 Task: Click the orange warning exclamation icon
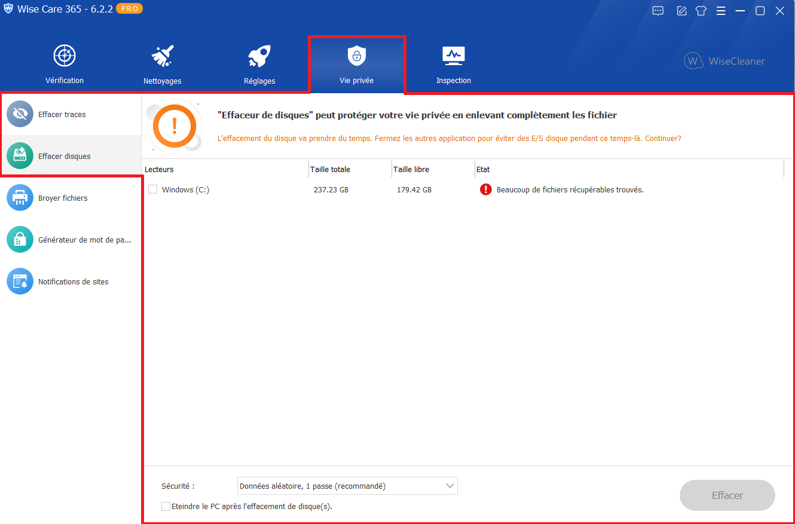(175, 125)
